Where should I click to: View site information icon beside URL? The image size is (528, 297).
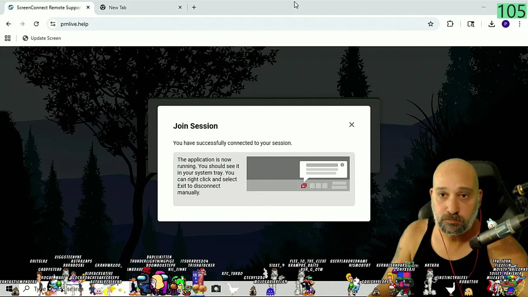53,24
